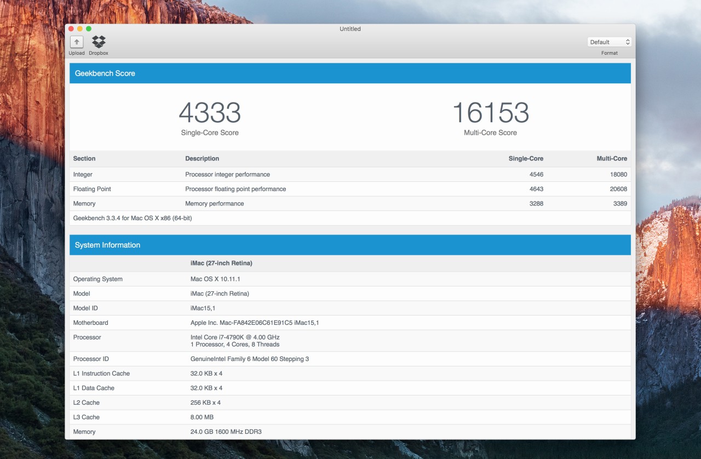Zoom the window with the green button
Image resolution: width=701 pixels, height=459 pixels.
[x=89, y=29]
